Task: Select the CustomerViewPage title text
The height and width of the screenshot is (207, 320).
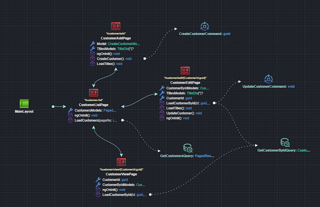Action: click(x=121, y=174)
